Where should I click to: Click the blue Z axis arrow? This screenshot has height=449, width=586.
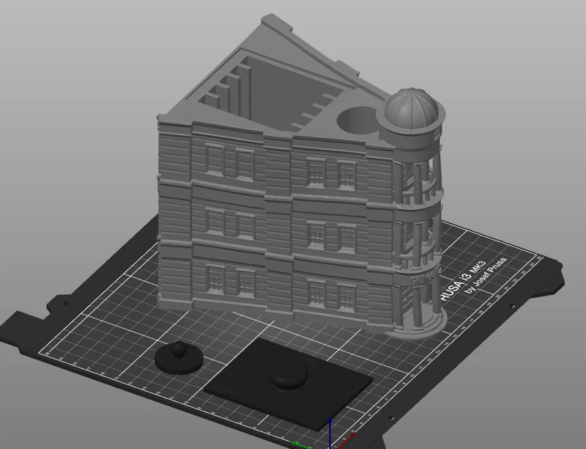tap(330, 432)
